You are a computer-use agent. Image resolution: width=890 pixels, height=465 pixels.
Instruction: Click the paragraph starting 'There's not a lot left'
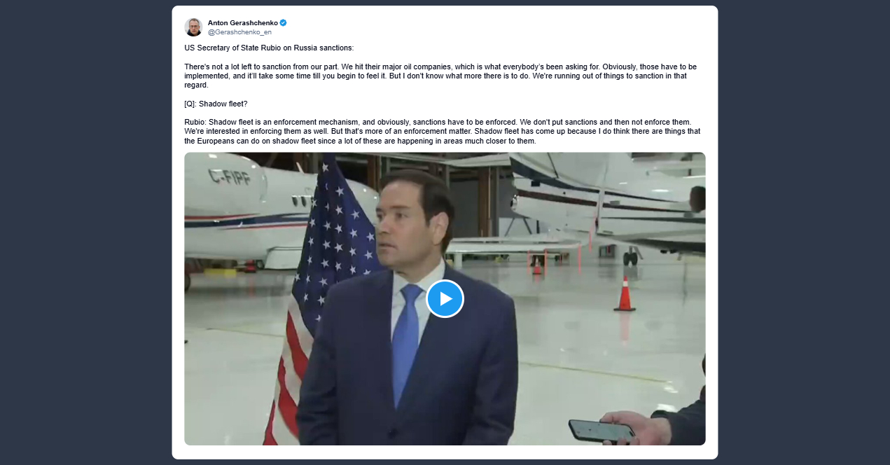coord(441,76)
